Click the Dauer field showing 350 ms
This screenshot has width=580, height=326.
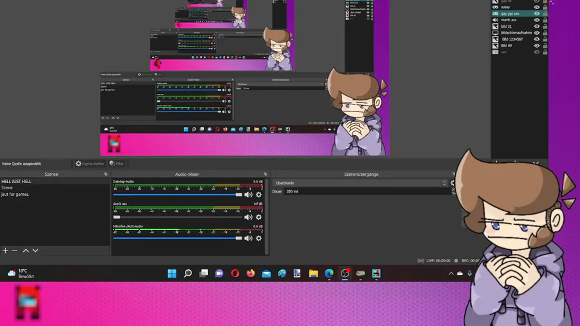pyautogui.click(x=367, y=191)
